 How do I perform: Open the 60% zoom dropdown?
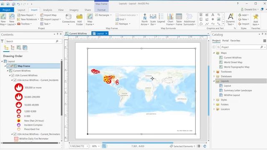[99, 146]
